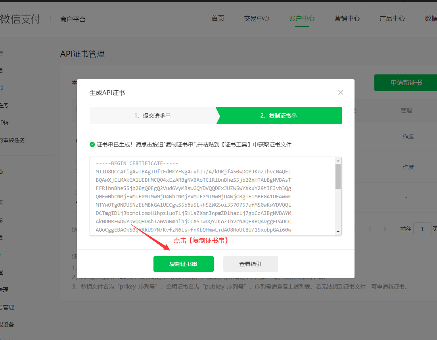The height and width of the screenshot is (340, 437).
Task: Click the 作废 link in first row
Action: point(408,137)
